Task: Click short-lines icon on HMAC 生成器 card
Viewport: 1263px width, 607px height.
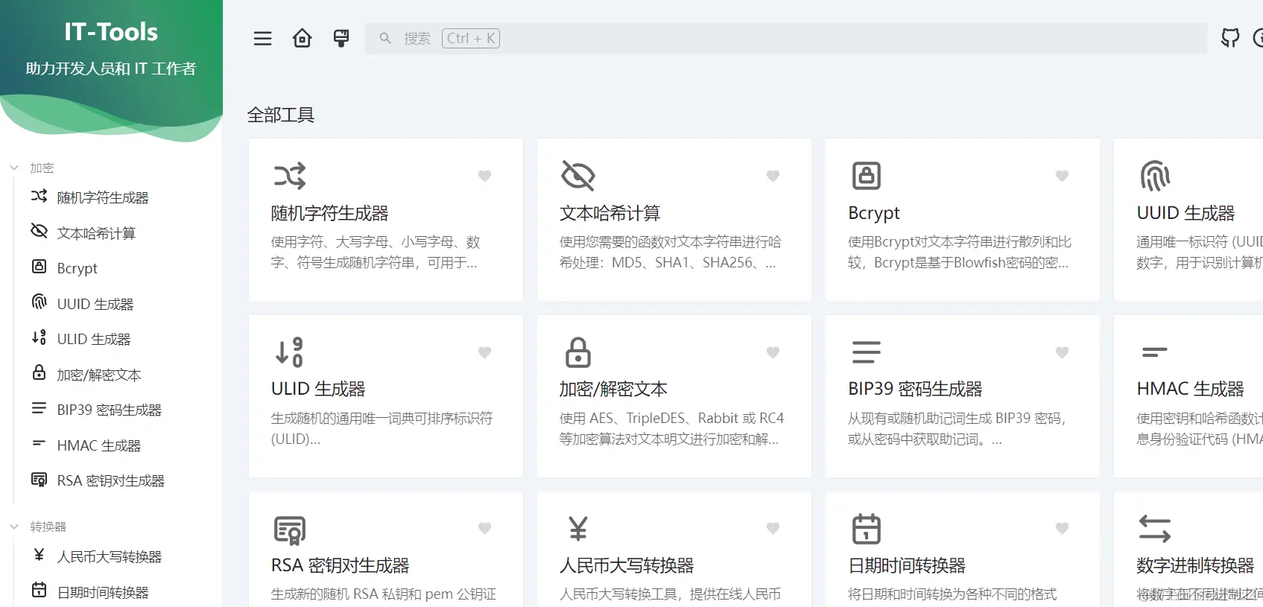Action: [1154, 352]
